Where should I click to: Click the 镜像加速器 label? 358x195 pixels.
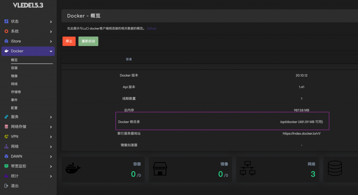pos(129,145)
